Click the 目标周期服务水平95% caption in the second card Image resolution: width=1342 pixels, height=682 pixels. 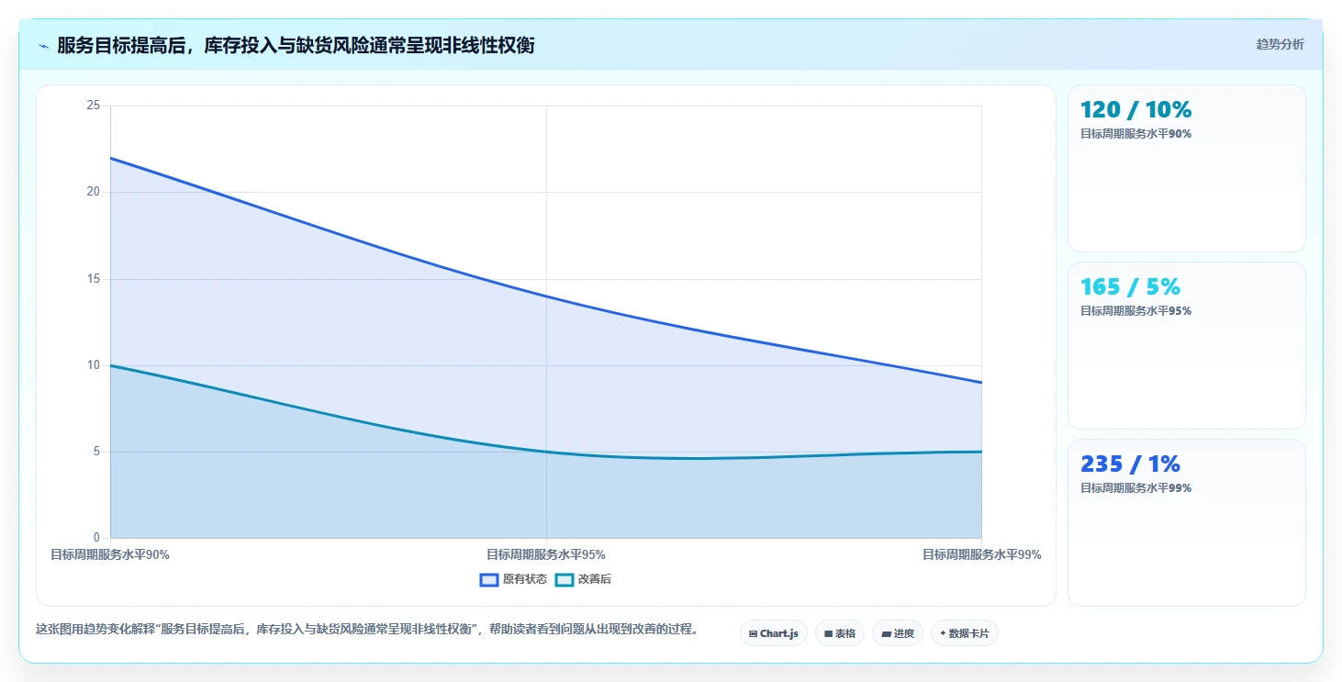click(x=1135, y=310)
